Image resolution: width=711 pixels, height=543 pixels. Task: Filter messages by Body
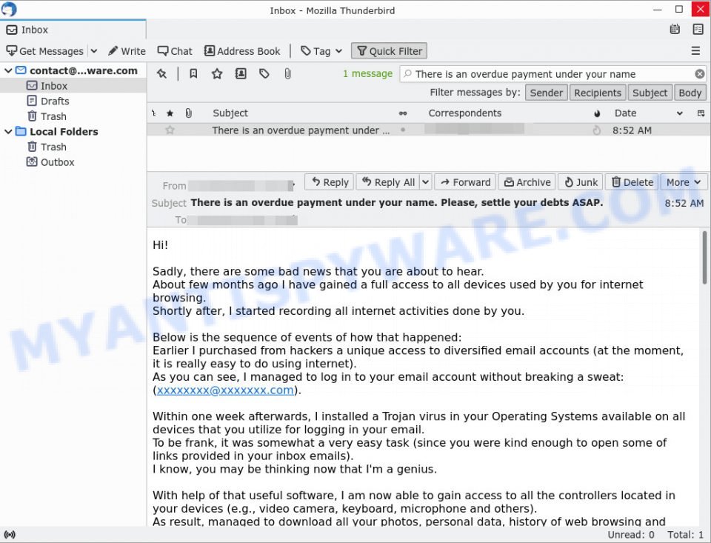point(690,93)
